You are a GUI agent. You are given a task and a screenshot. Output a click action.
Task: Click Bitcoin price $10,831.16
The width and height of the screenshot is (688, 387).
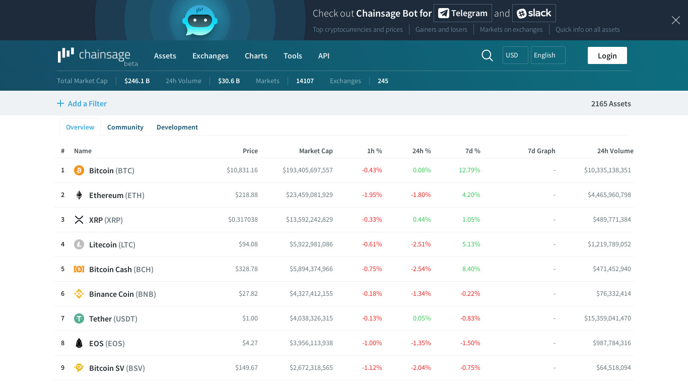(x=242, y=170)
